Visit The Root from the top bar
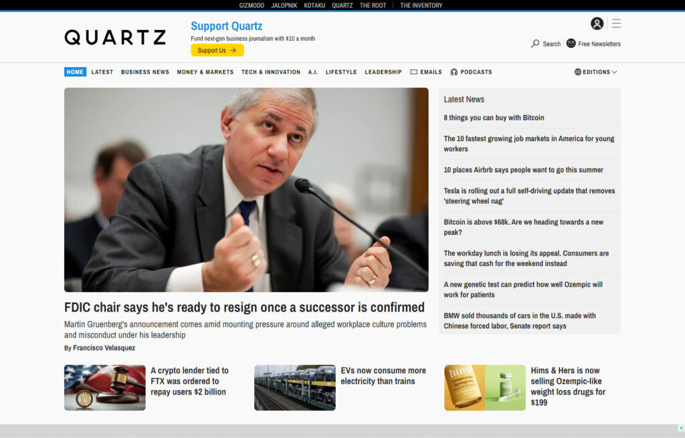 click(x=373, y=5)
